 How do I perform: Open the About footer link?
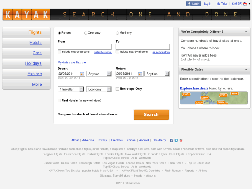coord(75,140)
